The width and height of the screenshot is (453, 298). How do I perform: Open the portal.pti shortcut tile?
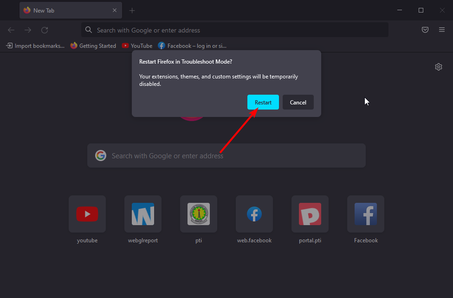310,214
